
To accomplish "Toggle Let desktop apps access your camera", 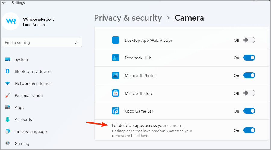I will [249, 130].
